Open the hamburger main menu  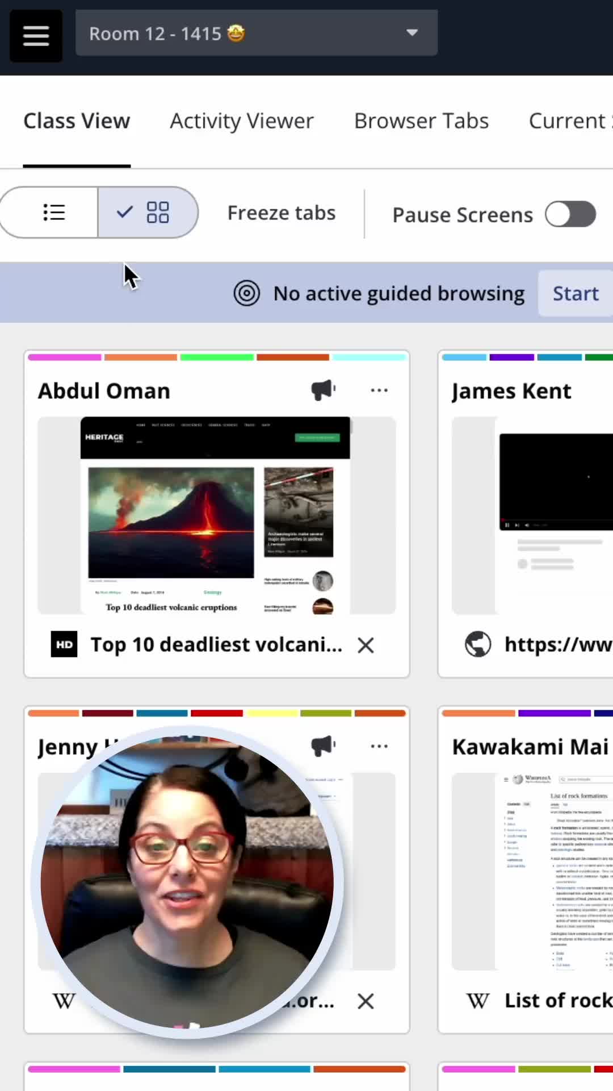(36, 35)
